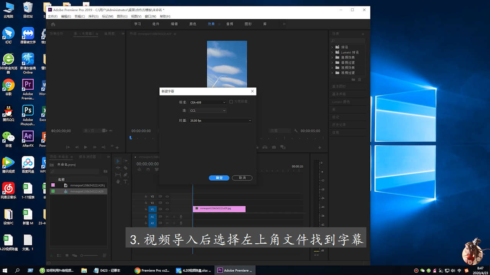Select the Hand tool

pyautogui.click(x=118, y=181)
